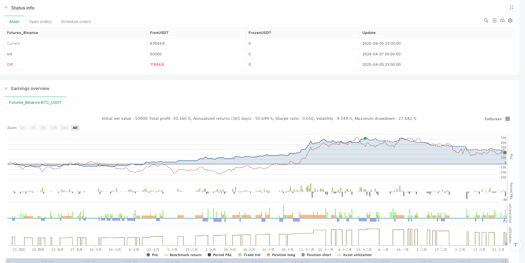The height and width of the screenshot is (263, 525).
Task: Select the All zoom range
Action: tap(75, 128)
